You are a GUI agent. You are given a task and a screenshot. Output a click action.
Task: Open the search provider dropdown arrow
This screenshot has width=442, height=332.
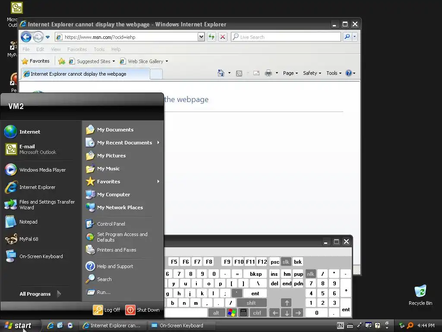355,37
